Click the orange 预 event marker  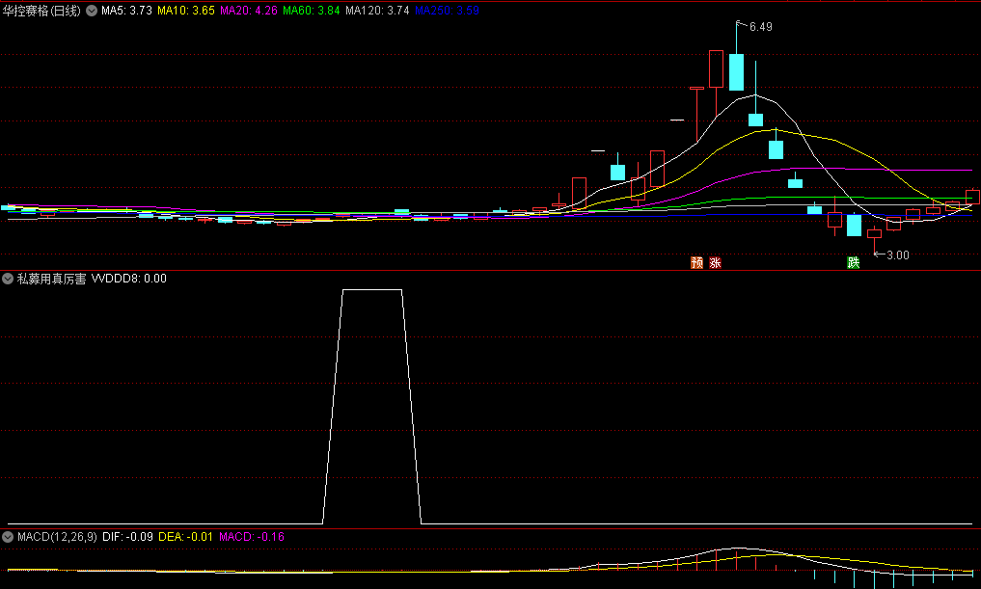pos(695,262)
